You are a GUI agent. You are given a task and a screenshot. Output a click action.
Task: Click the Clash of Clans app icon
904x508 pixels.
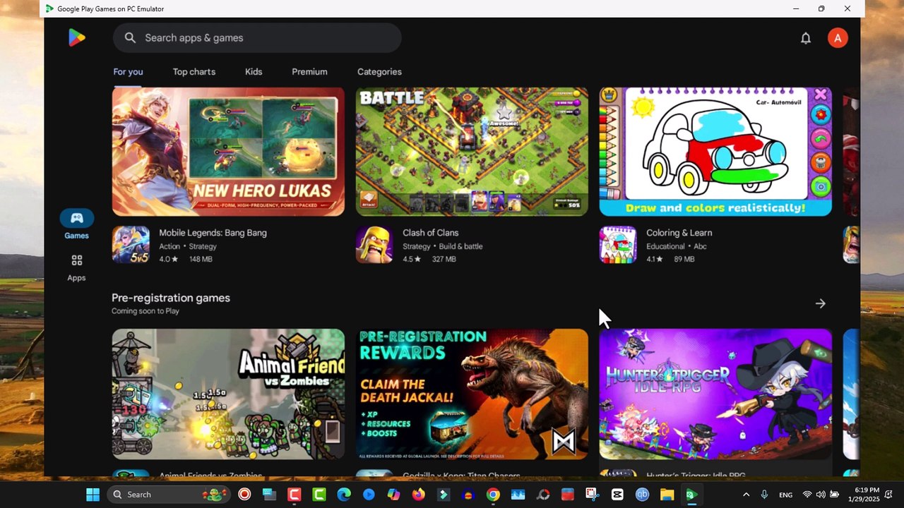374,245
